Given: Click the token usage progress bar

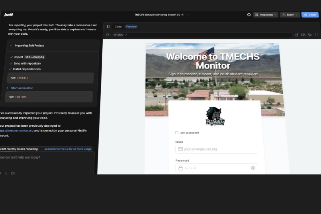Looking at the screenshot, I should (x=47, y=152).
